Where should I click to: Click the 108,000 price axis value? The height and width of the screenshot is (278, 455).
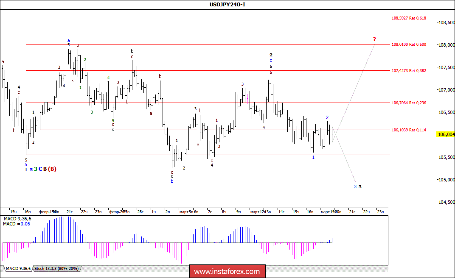446,45
